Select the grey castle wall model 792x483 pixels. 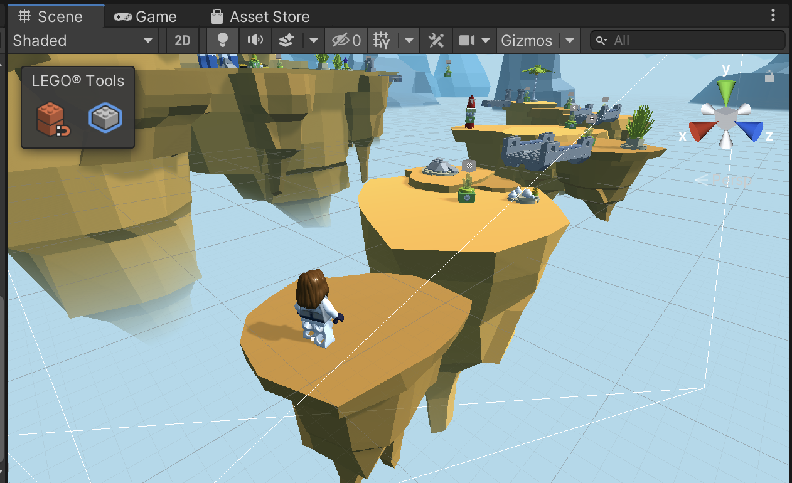[x=547, y=151]
